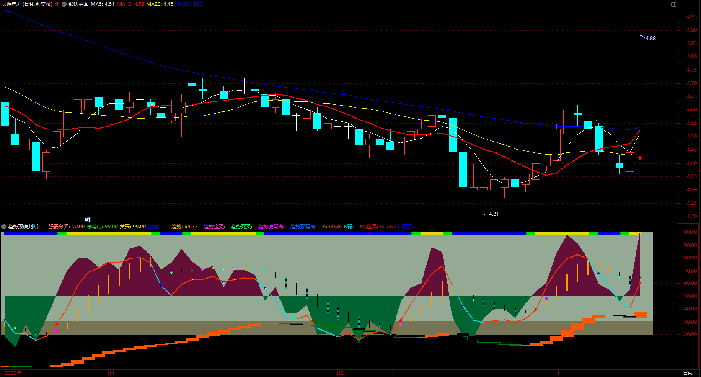Click the 11 month marker on time axis
The height and width of the screenshot is (377, 701).
pyautogui.click(x=111, y=373)
